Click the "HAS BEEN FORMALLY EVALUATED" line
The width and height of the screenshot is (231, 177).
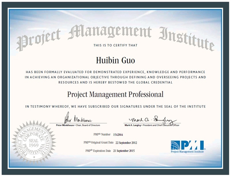115,72
